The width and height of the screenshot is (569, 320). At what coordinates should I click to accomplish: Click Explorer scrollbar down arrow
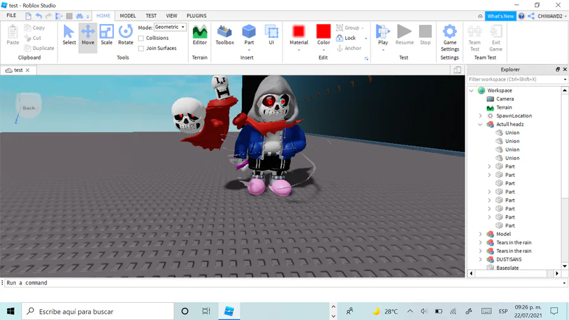565,266
